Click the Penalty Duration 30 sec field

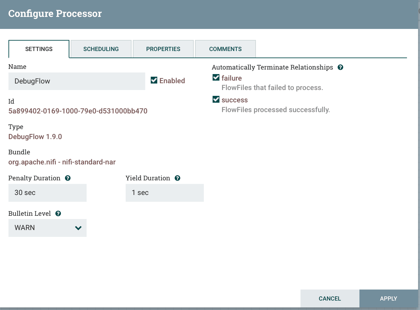48,193
